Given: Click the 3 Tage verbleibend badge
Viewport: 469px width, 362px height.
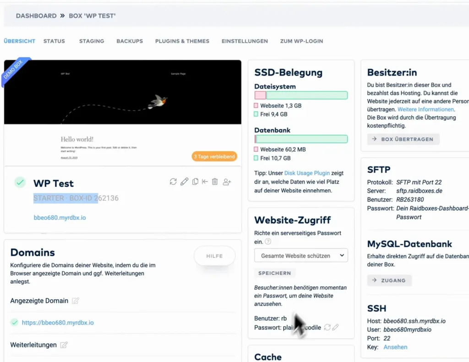Looking at the screenshot, I should click(x=214, y=156).
